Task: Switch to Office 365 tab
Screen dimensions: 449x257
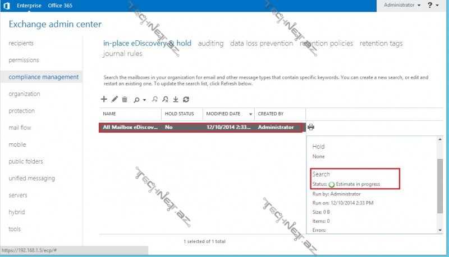Action: (x=60, y=6)
